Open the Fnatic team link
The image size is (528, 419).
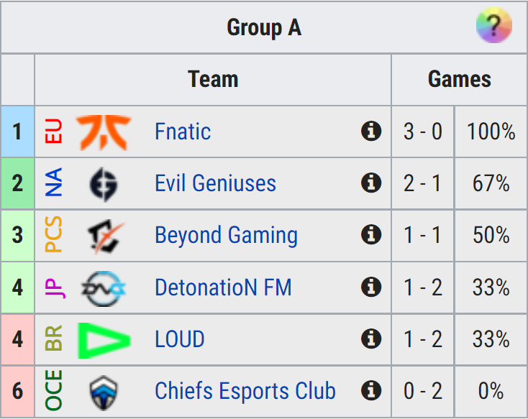click(183, 132)
